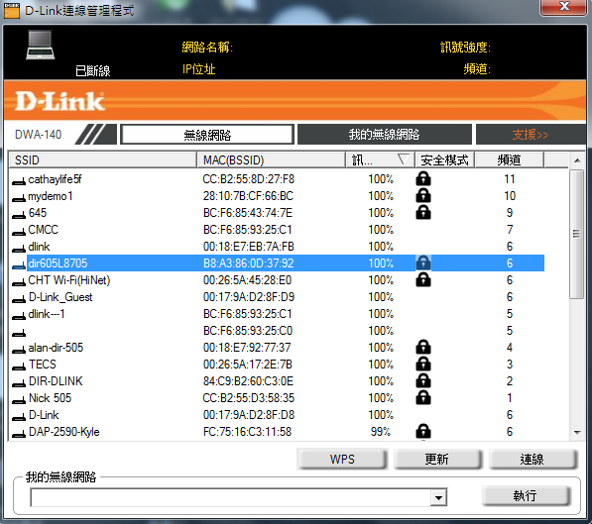The width and height of the screenshot is (592, 524).
Task: Open the 我的無線網路 profile dropdown arrow
Action: [438, 498]
